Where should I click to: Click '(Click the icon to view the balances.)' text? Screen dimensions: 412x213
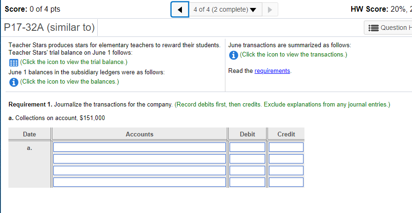69,82
